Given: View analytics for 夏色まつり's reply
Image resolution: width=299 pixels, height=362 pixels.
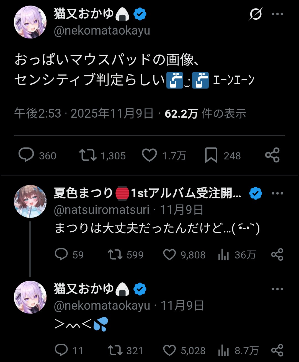Looking at the screenshot, I should [x=223, y=255].
